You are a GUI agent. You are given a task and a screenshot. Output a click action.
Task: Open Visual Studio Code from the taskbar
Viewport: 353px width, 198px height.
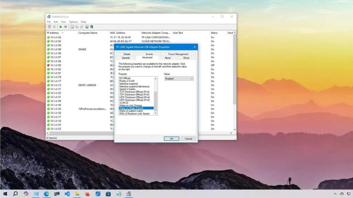click(x=67, y=194)
